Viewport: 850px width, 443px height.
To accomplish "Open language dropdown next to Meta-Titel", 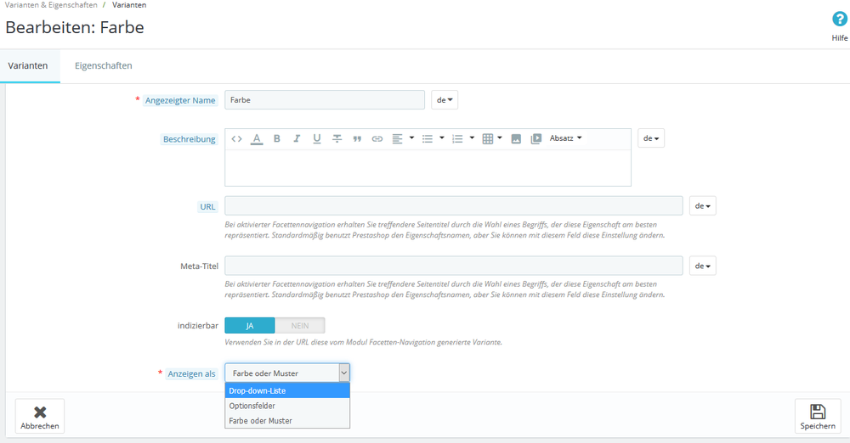I will click(x=703, y=266).
